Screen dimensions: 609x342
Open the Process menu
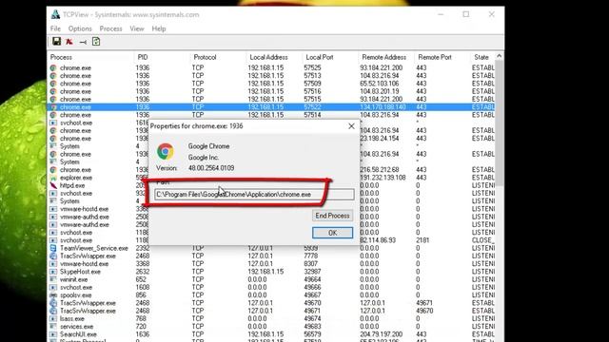(110, 28)
